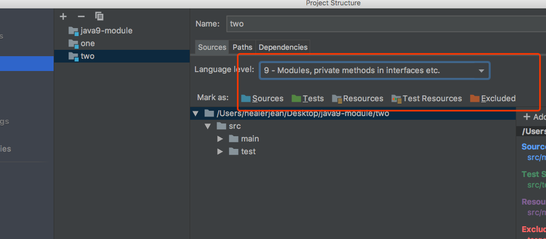Image resolution: width=546 pixels, height=239 pixels.
Task: Switch to the Paths tab
Action: [242, 47]
